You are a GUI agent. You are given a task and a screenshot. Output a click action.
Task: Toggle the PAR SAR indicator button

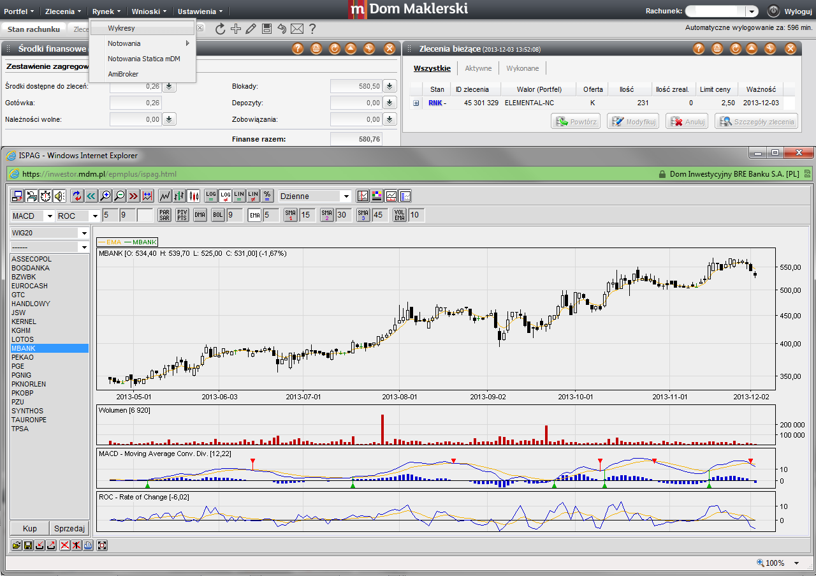[x=164, y=215]
